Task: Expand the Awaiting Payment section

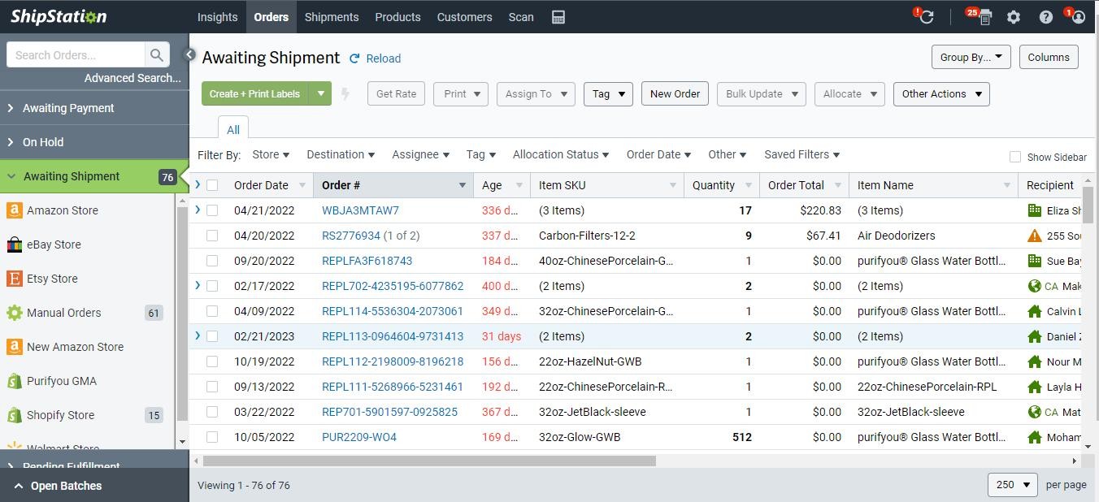Action: pos(68,108)
